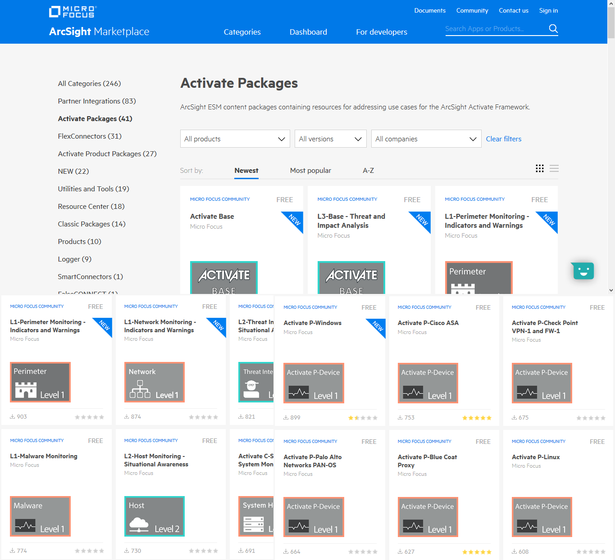
Task: Click Activate P-Palo Alto device icon
Action: pyautogui.click(x=314, y=517)
